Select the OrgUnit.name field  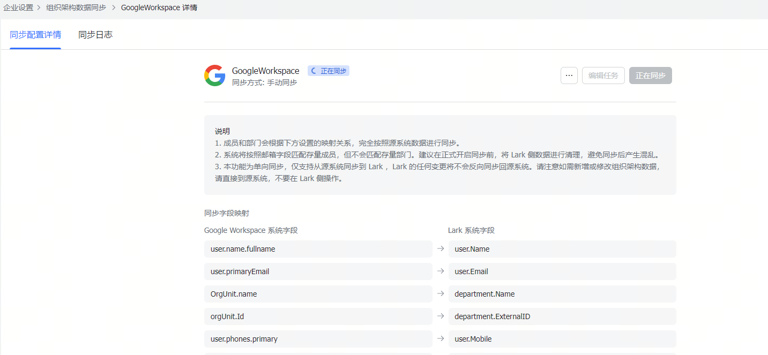[x=318, y=294]
